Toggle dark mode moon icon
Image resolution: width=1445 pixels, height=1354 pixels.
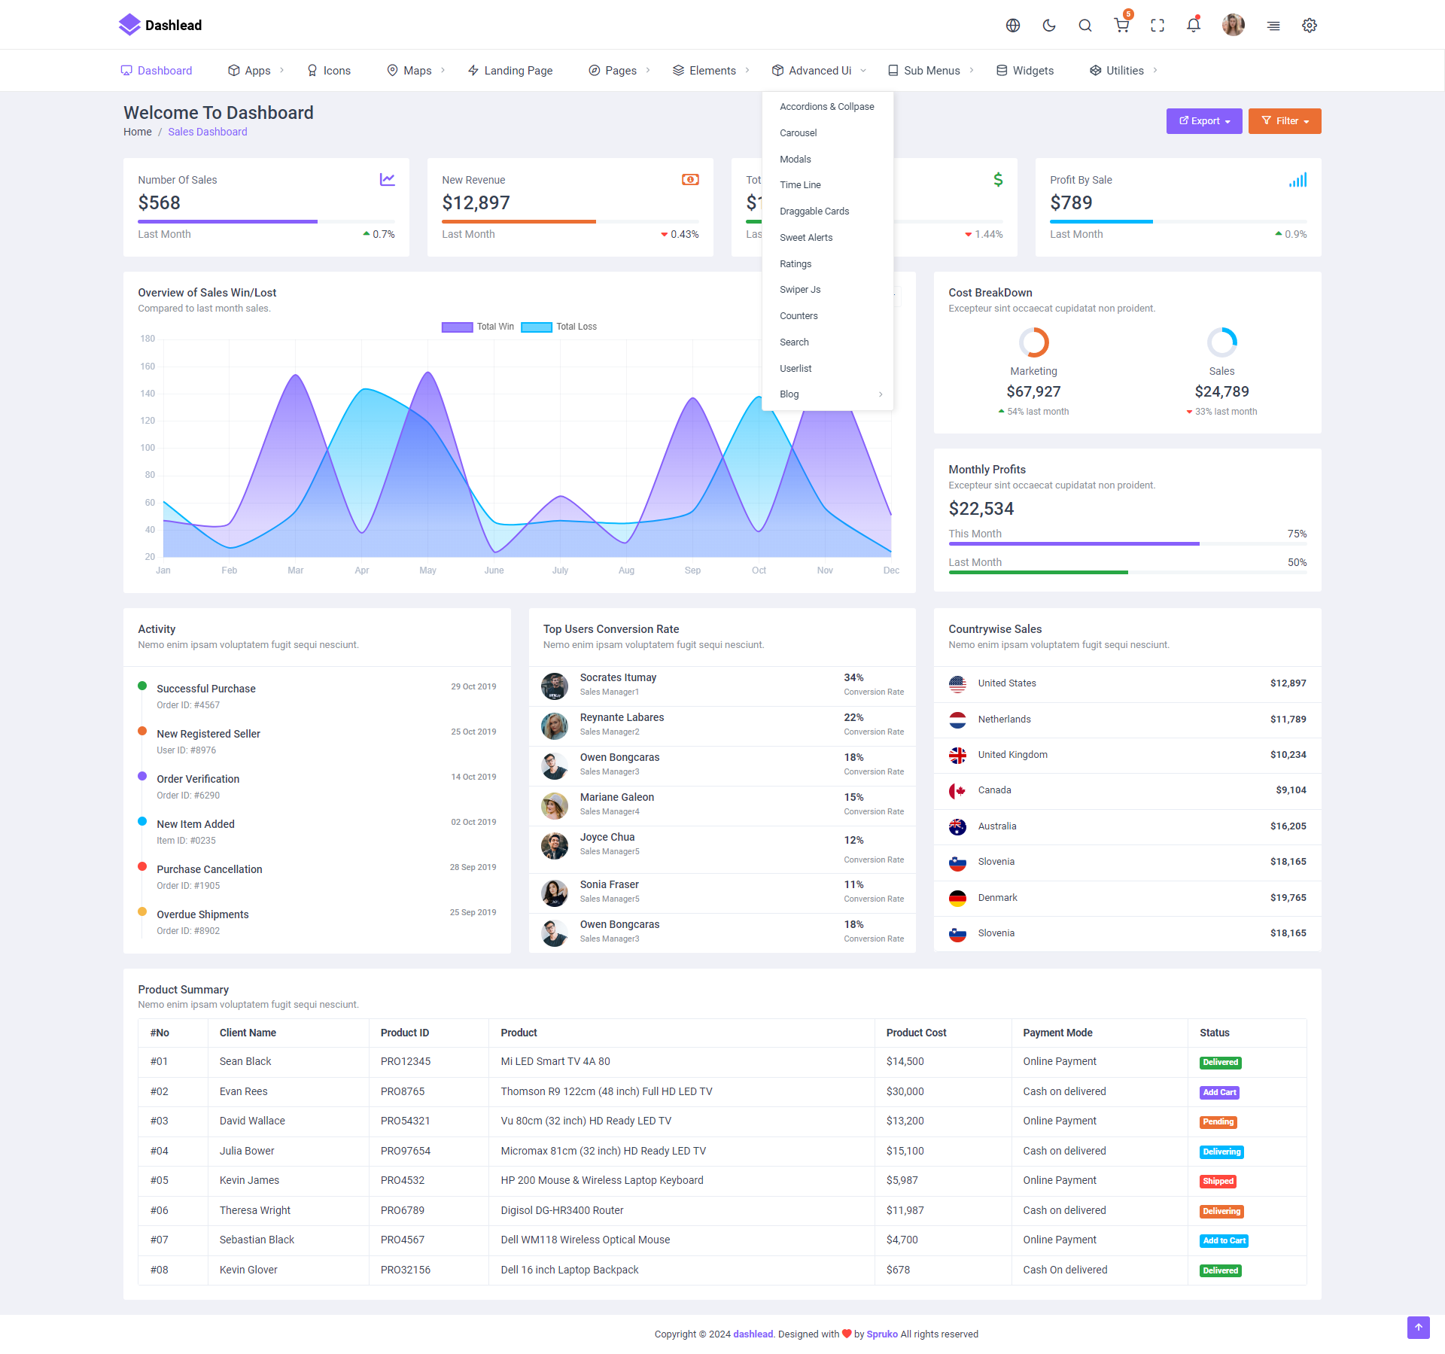pos(1049,26)
